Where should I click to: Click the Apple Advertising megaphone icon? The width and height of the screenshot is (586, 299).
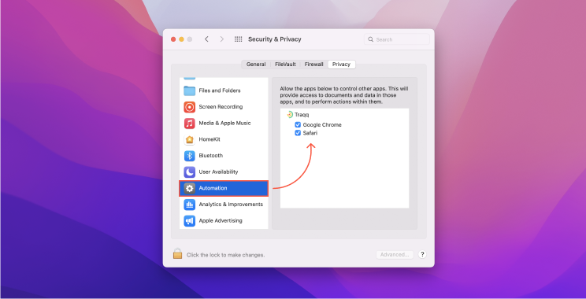pos(190,221)
